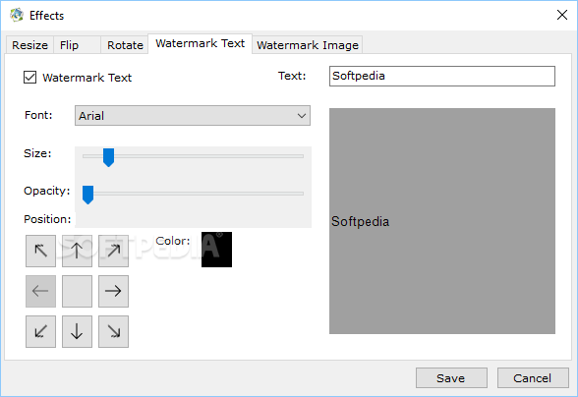Viewport: 578px width, 397px height.
Task: Open the black Color swatch picker
Action: click(216, 250)
